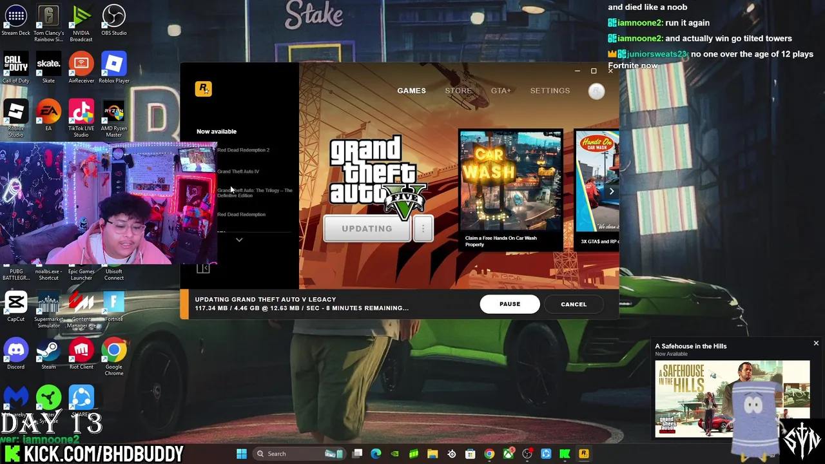Select Red Dead Redemption 2 in sidebar

click(x=243, y=150)
